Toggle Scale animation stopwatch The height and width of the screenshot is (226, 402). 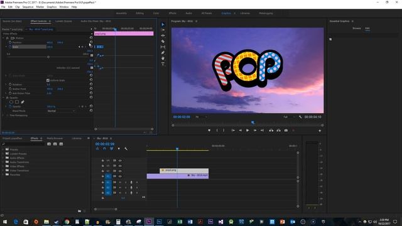[10, 47]
